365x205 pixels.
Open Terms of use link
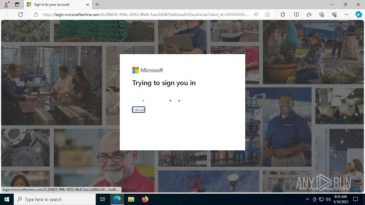point(308,188)
